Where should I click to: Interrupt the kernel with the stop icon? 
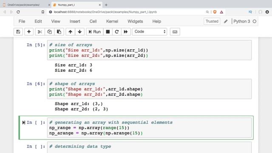tap(108, 32)
